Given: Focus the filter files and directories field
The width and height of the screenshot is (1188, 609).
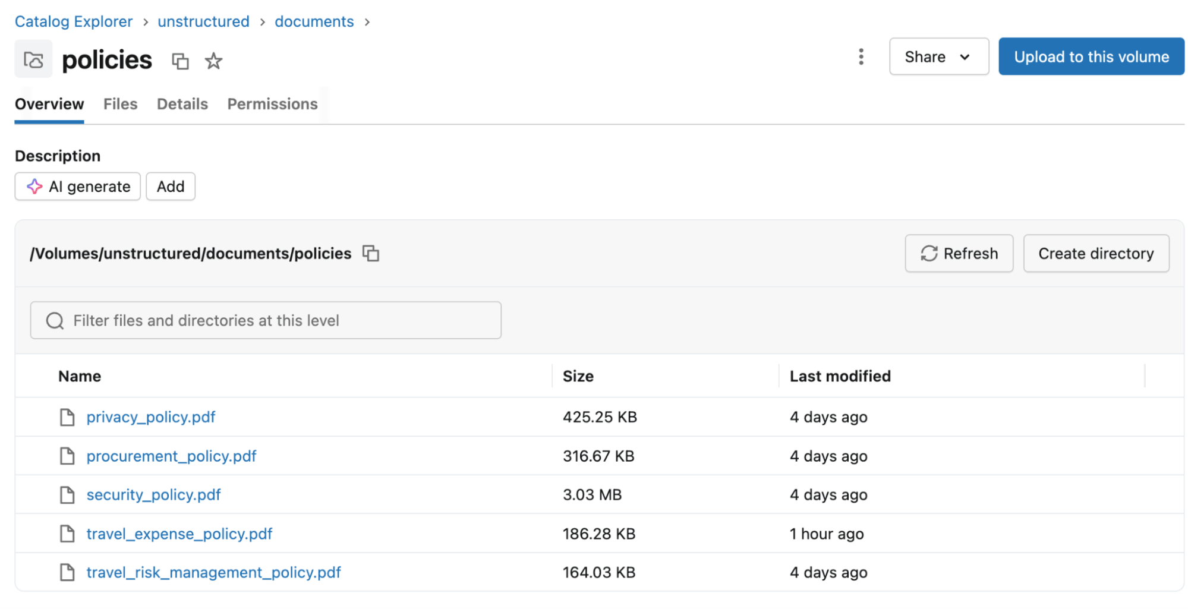Looking at the screenshot, I should 266,321.
